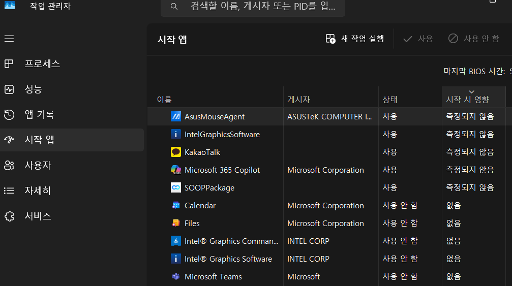Click the KakaoTalk app icon
The width and height of the screenshot is (512, 286).
(176, 152)
